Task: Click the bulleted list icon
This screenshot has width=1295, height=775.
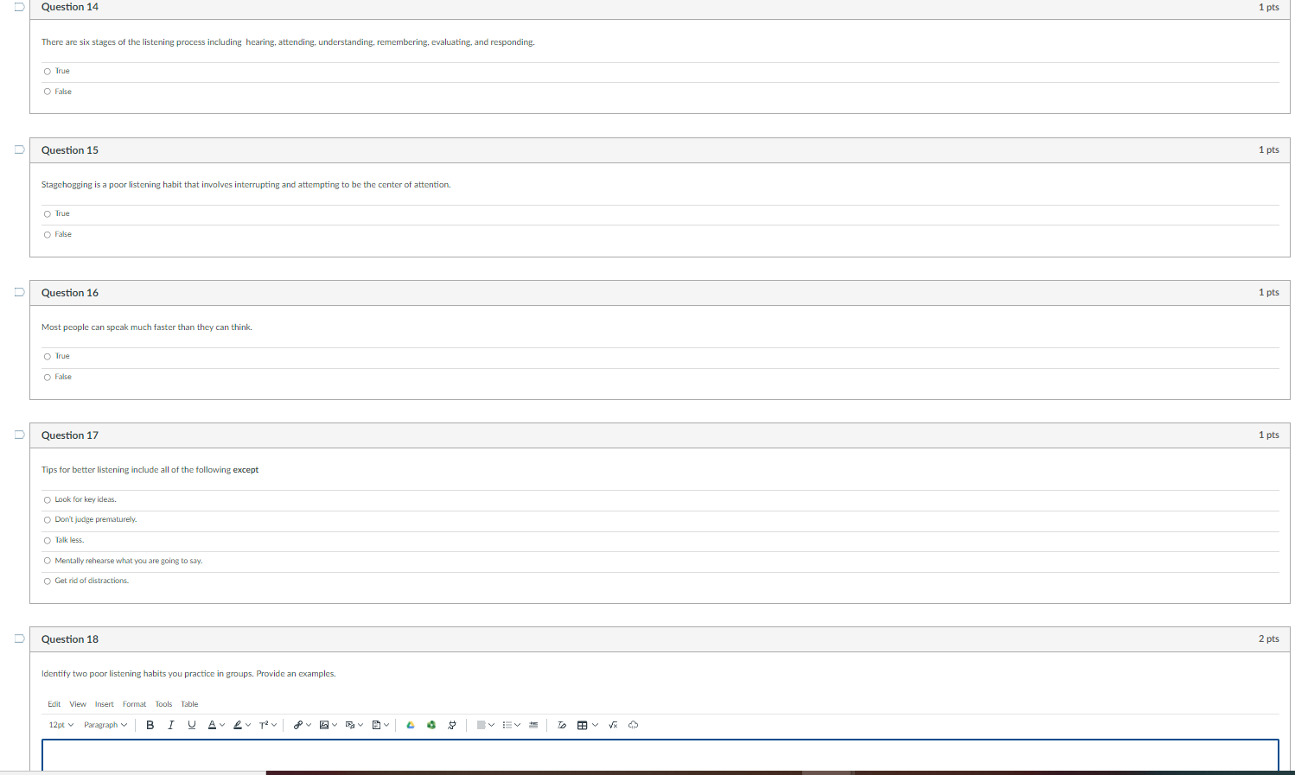Action: [x=507, y=725]
